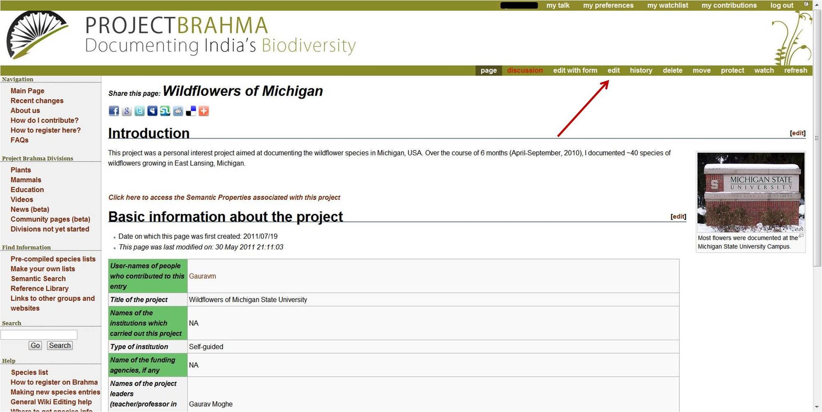The image size is (822, 412).
Task: Open Education division
Action: pos(27,190)
